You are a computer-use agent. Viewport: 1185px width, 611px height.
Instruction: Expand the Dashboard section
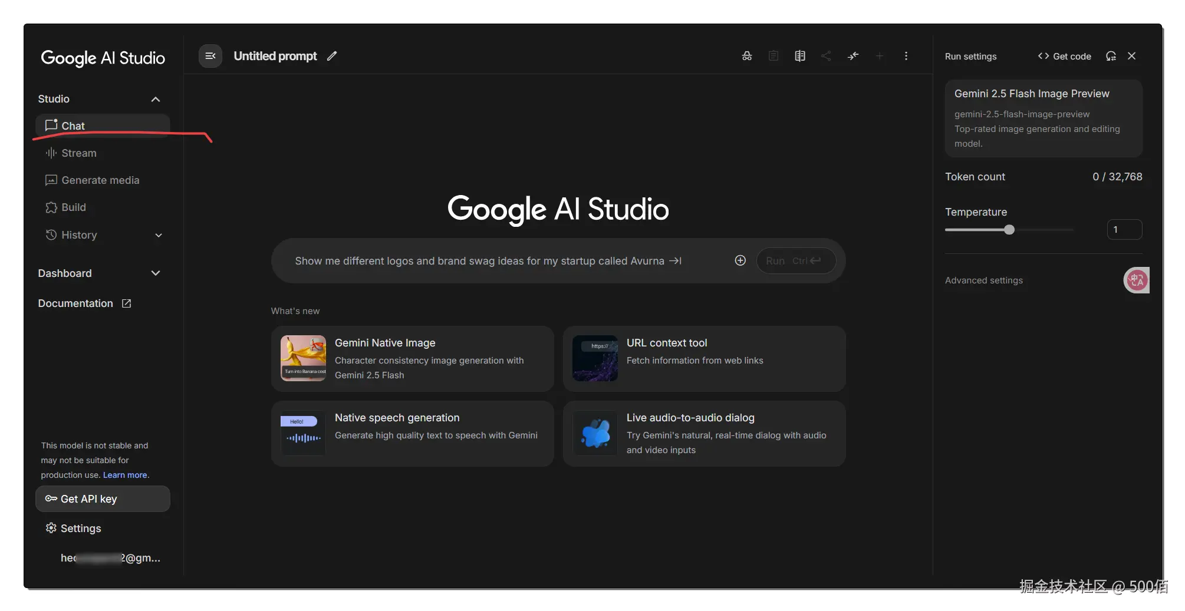(156, 273)
